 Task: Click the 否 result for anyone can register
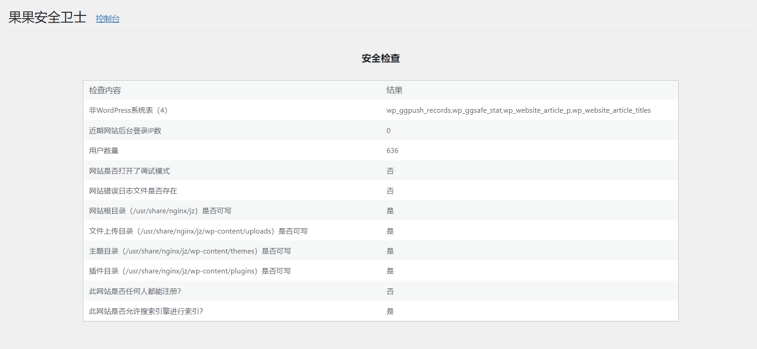pos(390,292)
